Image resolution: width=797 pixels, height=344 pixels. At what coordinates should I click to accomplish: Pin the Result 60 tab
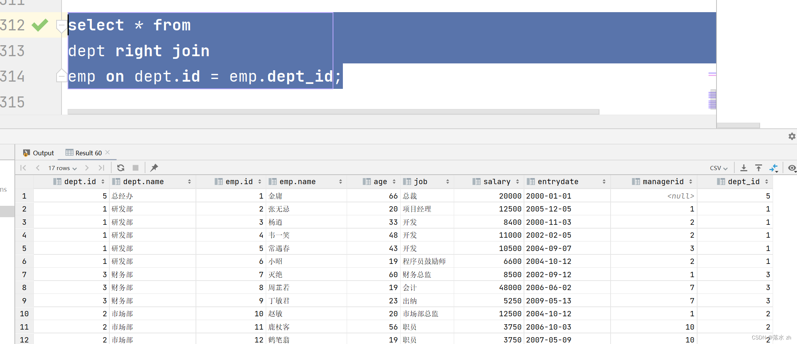pos(154,168)
